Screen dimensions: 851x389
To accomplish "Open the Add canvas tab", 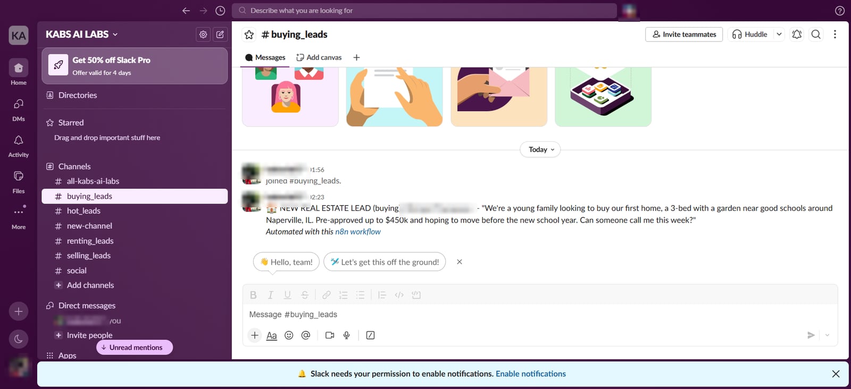I will pyautogui.click(x=319, y=57).
